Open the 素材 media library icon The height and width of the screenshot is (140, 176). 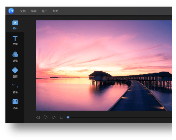pyautogui.click(x=15, y=23)
